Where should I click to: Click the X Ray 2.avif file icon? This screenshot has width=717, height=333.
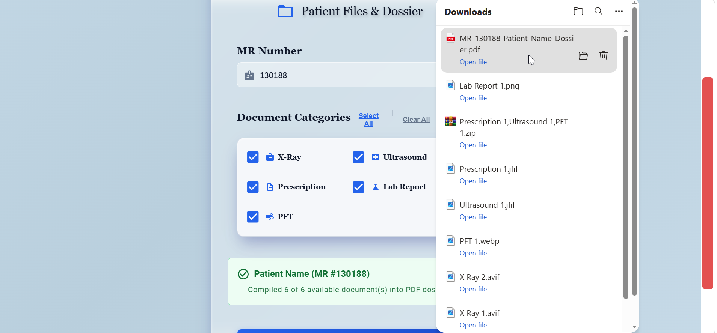coord(451,277)
